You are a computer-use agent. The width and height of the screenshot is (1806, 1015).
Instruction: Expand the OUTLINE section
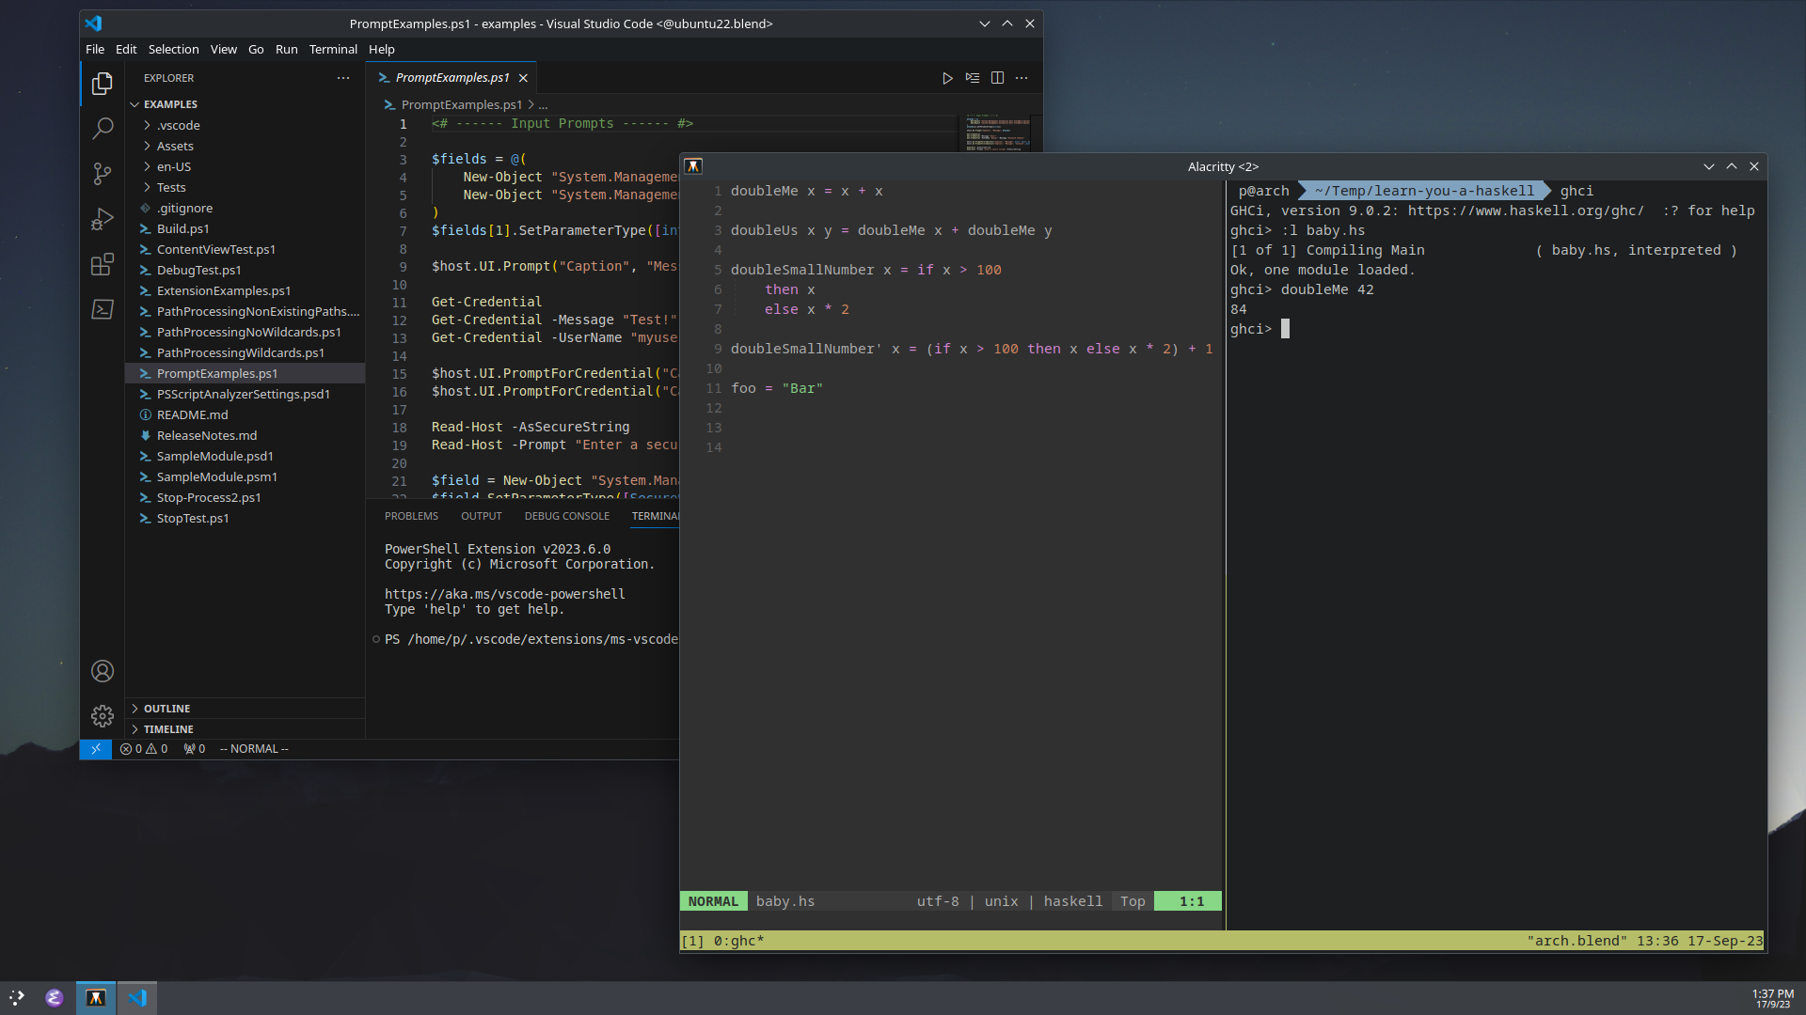[x=245, y=709]
